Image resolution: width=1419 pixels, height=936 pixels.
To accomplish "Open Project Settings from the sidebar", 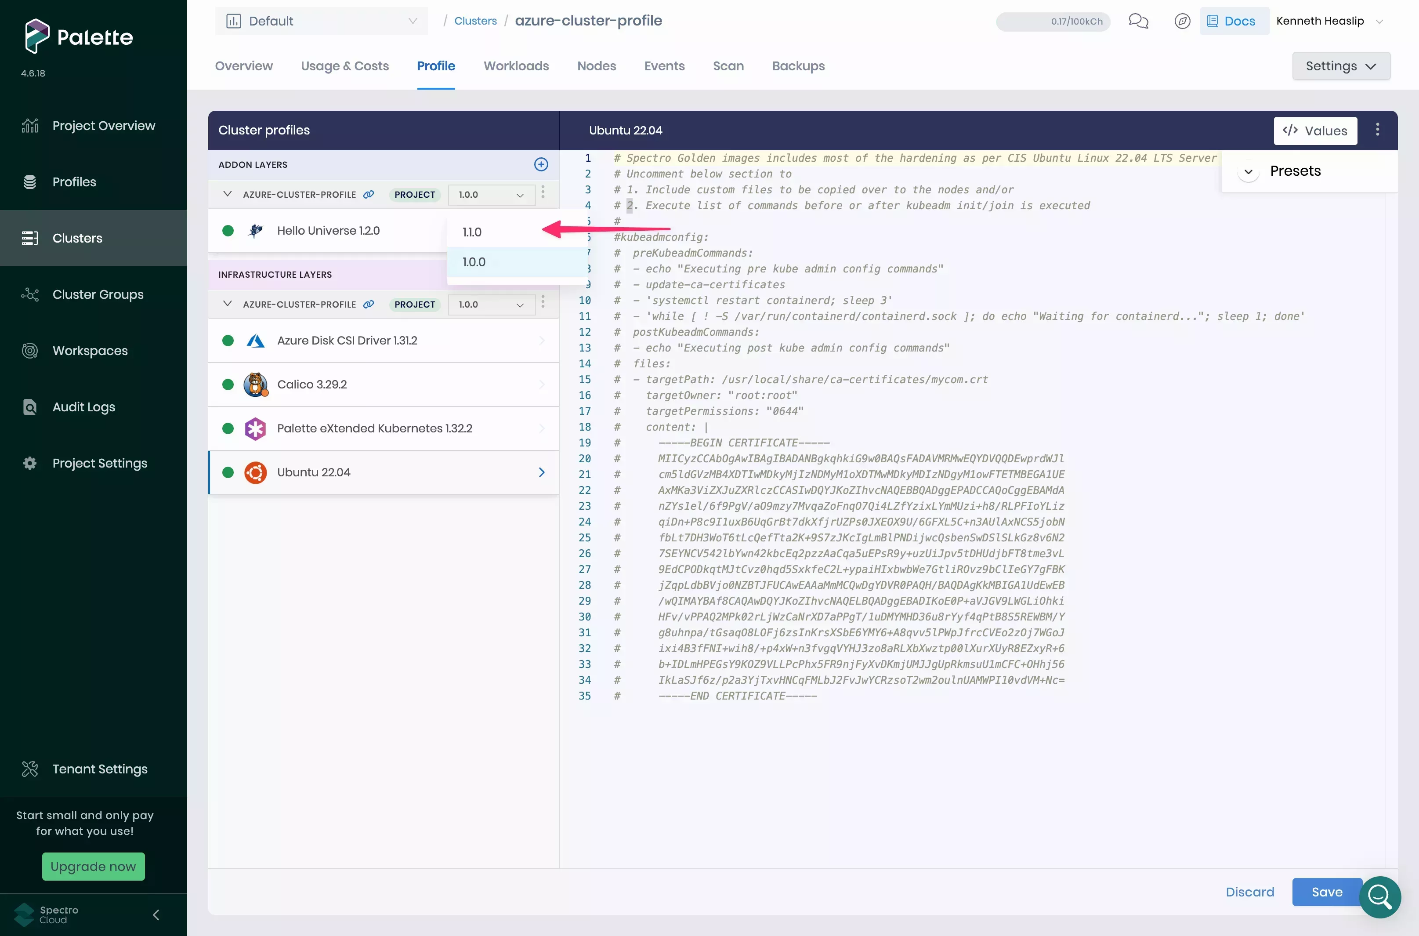I will pos(99,463).
